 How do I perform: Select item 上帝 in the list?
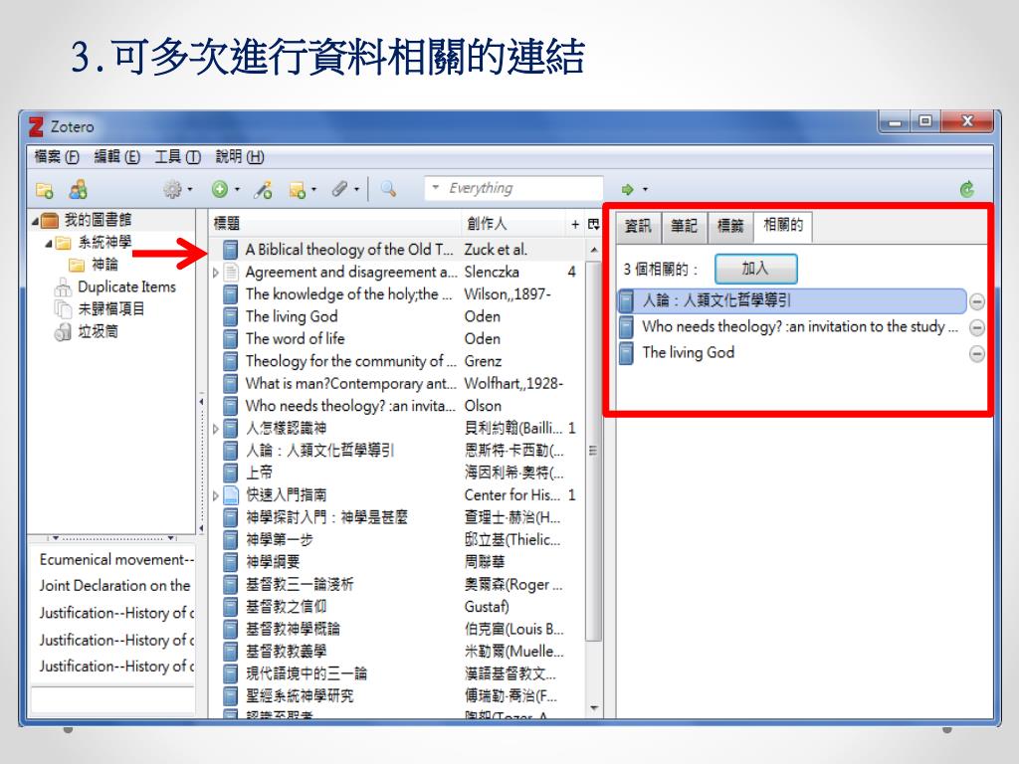coord(396,473)
